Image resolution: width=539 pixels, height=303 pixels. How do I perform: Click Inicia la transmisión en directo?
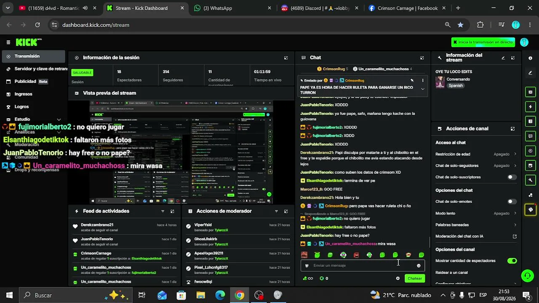tap(483, 42)
